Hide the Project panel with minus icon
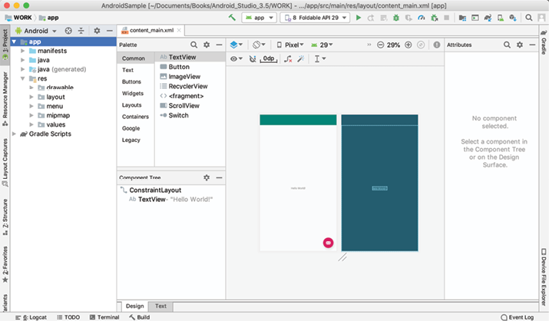 coord(110,31)
